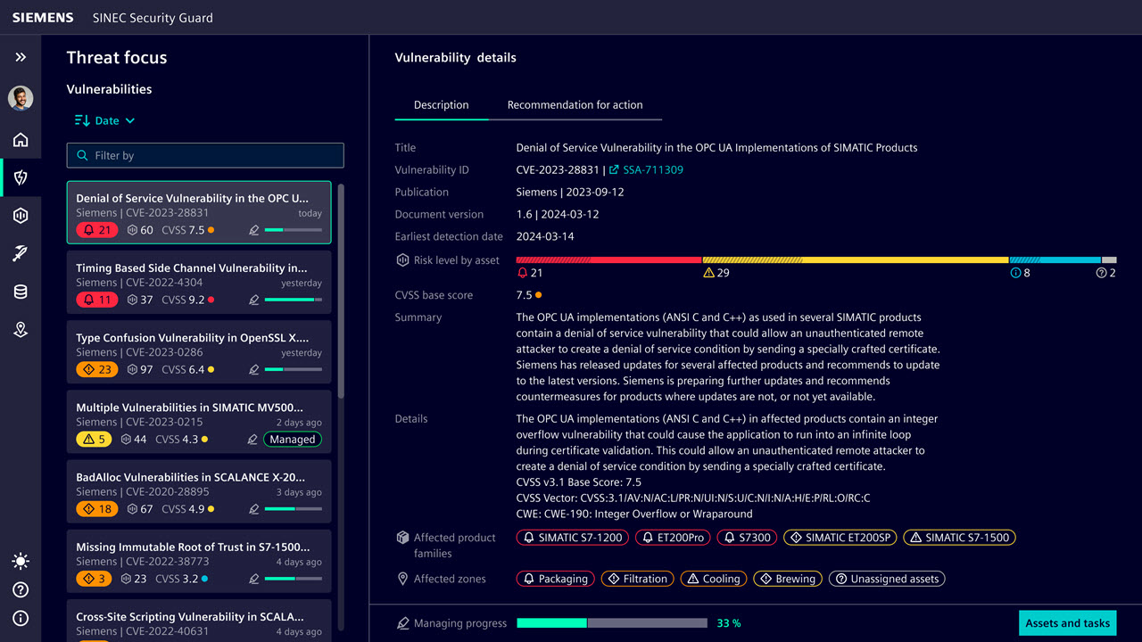This screenshot has width=1142, height=642.
Task: Open the database sidebar icon
Action: point(21,292)
